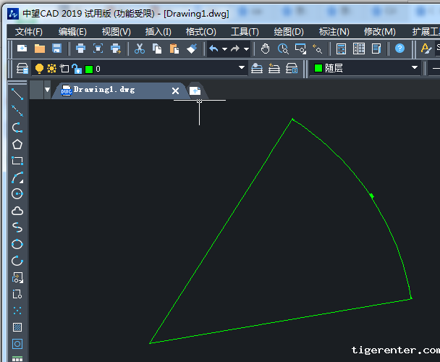440x362 pixels.
Task: Switch to the Drawing1.dwg tab
Action: pyautogui.click(x=103, y=90)
